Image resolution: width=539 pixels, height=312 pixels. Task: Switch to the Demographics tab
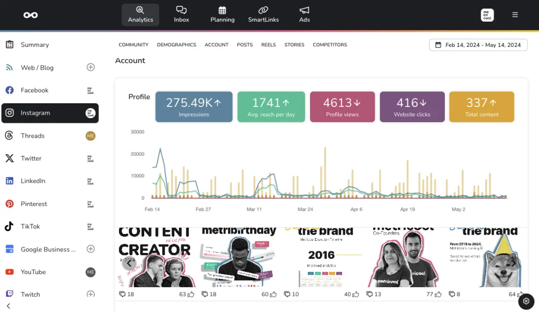(x=176, y=45)
